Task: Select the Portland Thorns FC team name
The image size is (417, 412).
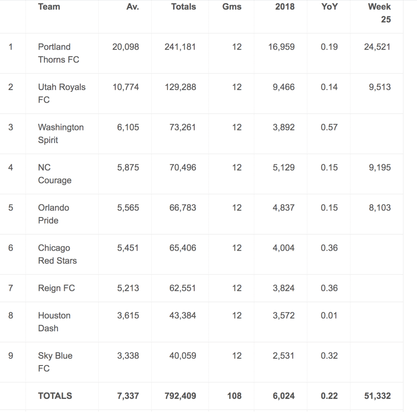Action: pos(58,53)
